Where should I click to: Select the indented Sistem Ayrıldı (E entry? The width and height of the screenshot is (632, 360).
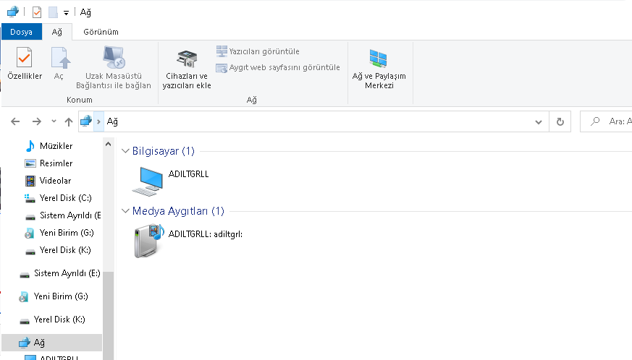point(62,215)
